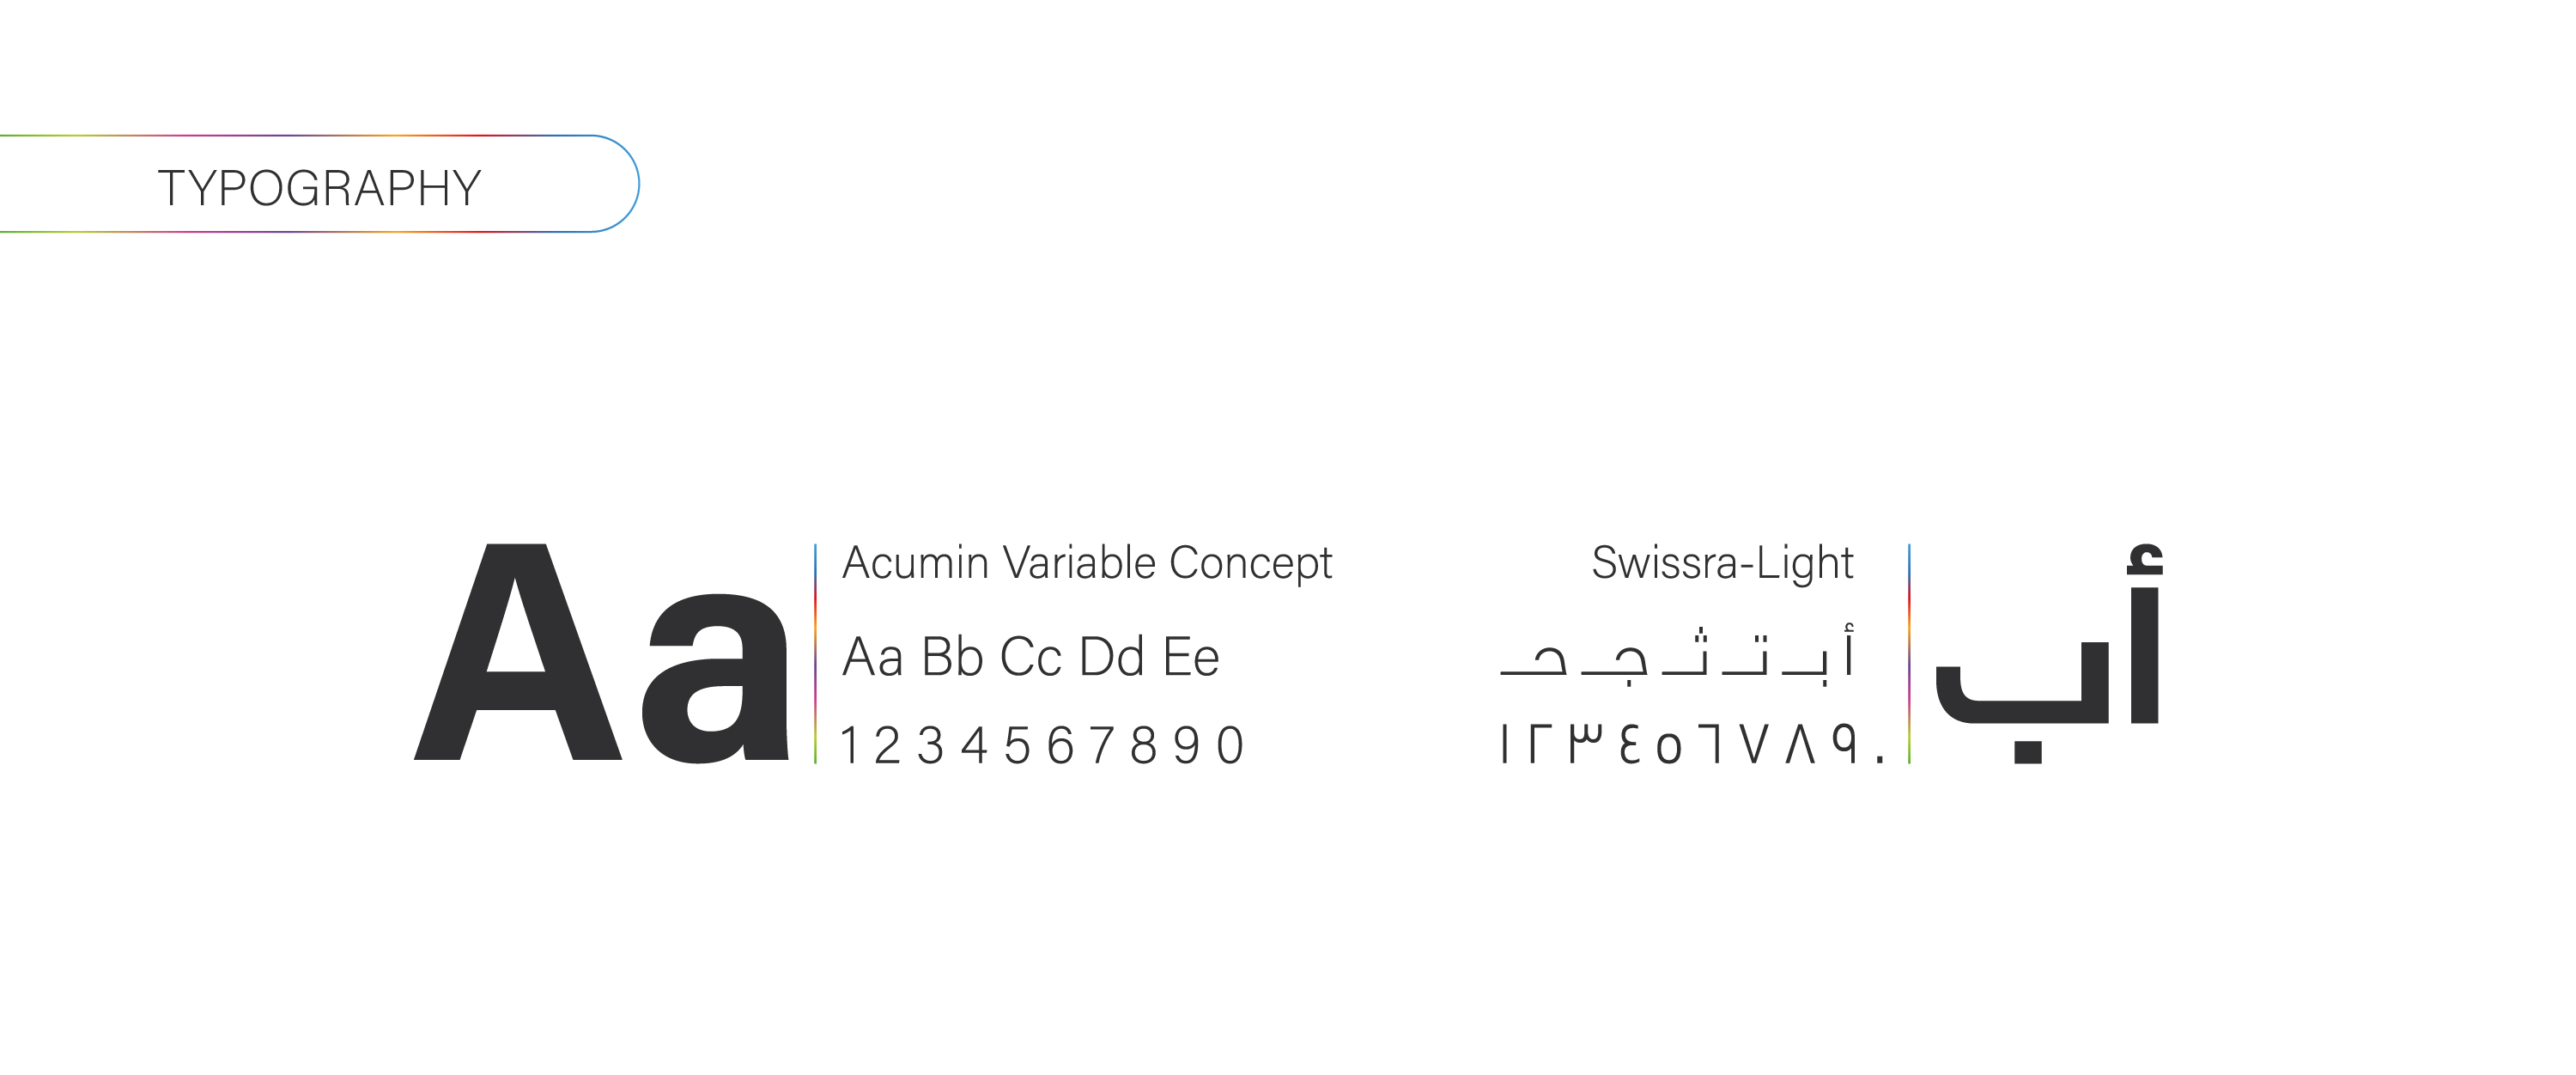Click the light 'Aa' sample letter pair

click(x=872, y=658)
